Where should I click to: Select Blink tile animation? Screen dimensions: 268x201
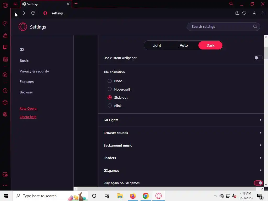click(110, 106)
